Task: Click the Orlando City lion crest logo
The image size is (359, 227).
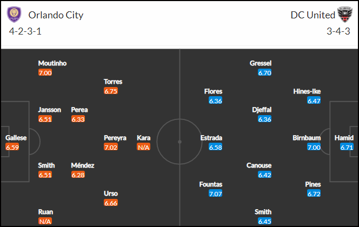Action: click(x=14, y=15)
